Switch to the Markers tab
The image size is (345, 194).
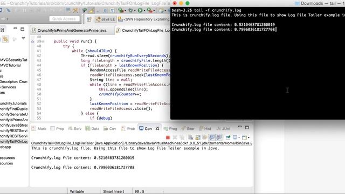[x=39, y=128]
